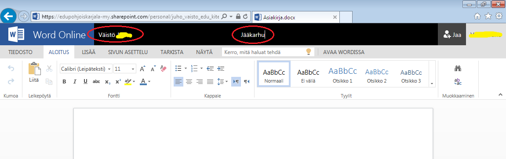Share the document with Jaa button
Image resolution: width=506 pixels, height=159 pixels.
tap(452, 35)
